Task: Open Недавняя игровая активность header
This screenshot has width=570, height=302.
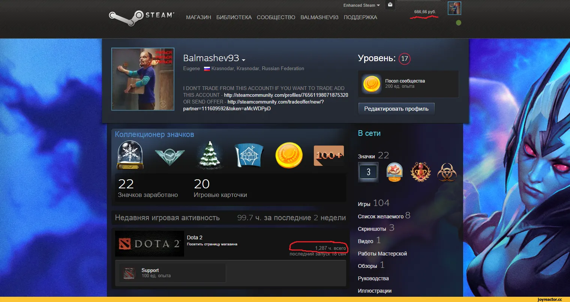Action: [167, 218]
